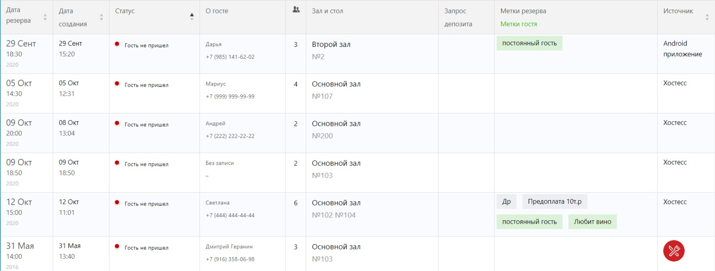Click red status dot for Дмитрий Геранин
The image size is (715, 271).
[117, 246]
